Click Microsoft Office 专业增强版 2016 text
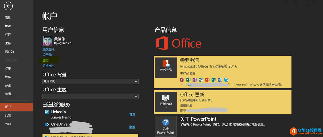The image size is (323, 137). (208, 66)
